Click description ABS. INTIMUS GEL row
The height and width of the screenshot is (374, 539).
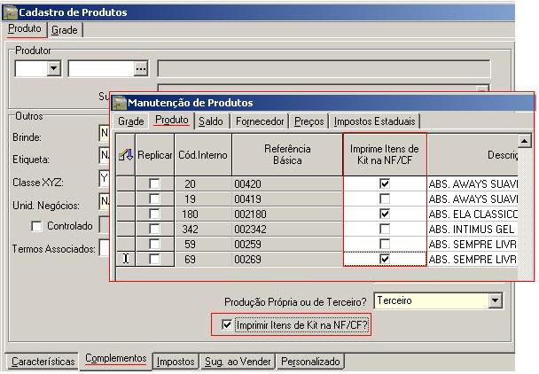[x=473, y=230]
